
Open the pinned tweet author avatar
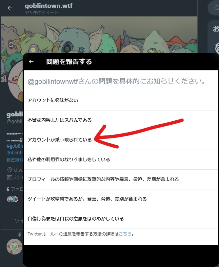coord(14,247)
